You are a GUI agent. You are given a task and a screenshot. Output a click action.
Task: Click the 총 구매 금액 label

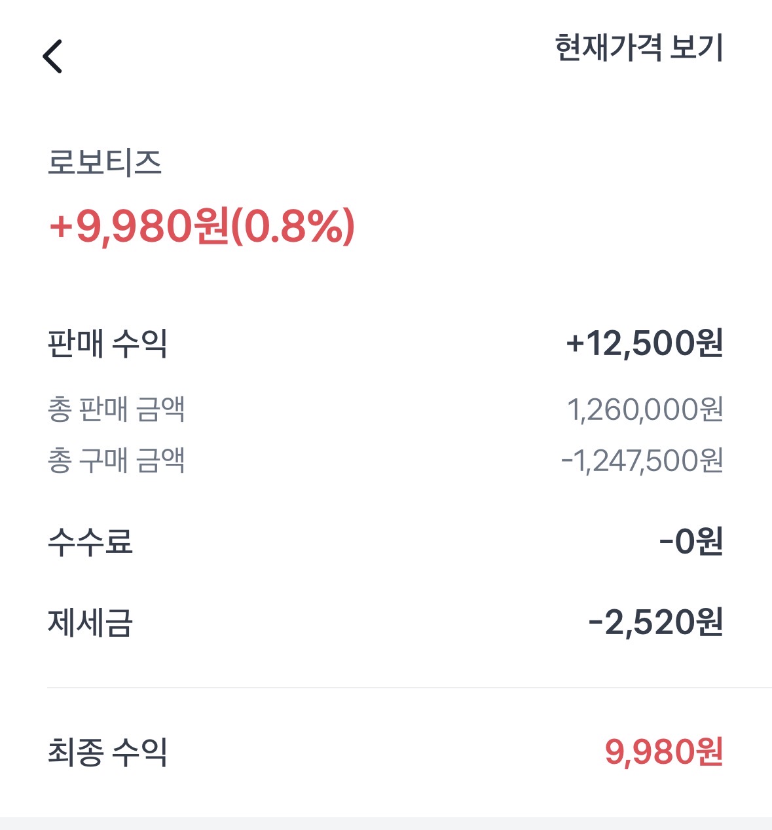[116, 460]
